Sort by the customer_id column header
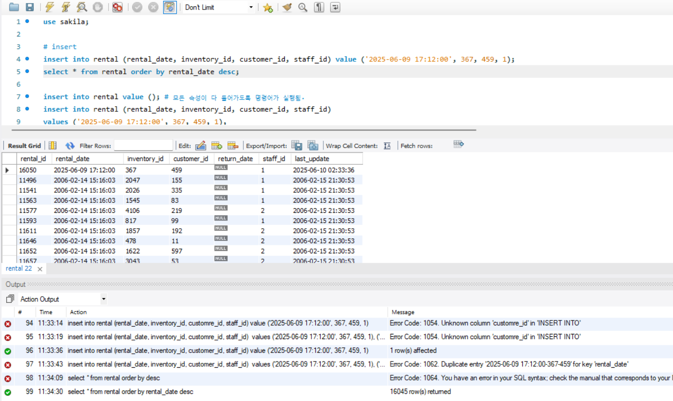 (191, 159)
